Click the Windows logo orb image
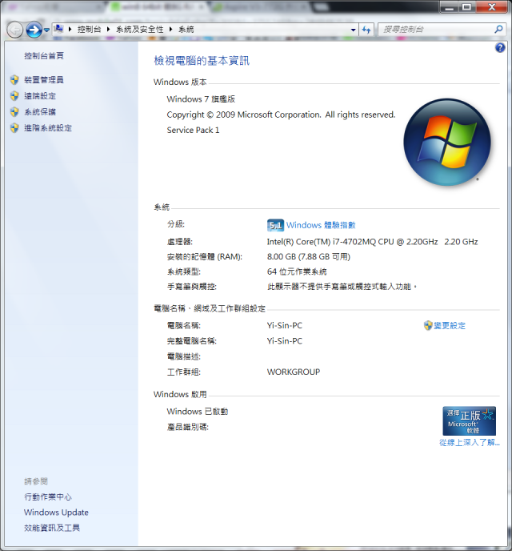 [447, 142]
